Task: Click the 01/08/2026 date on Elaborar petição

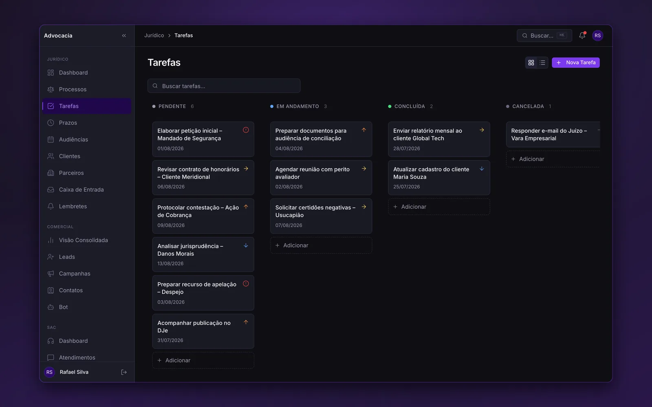Action: click(170, 149)
